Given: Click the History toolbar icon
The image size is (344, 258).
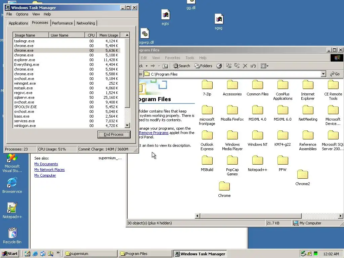Looking at the screenshot, I should coord(219,66).
